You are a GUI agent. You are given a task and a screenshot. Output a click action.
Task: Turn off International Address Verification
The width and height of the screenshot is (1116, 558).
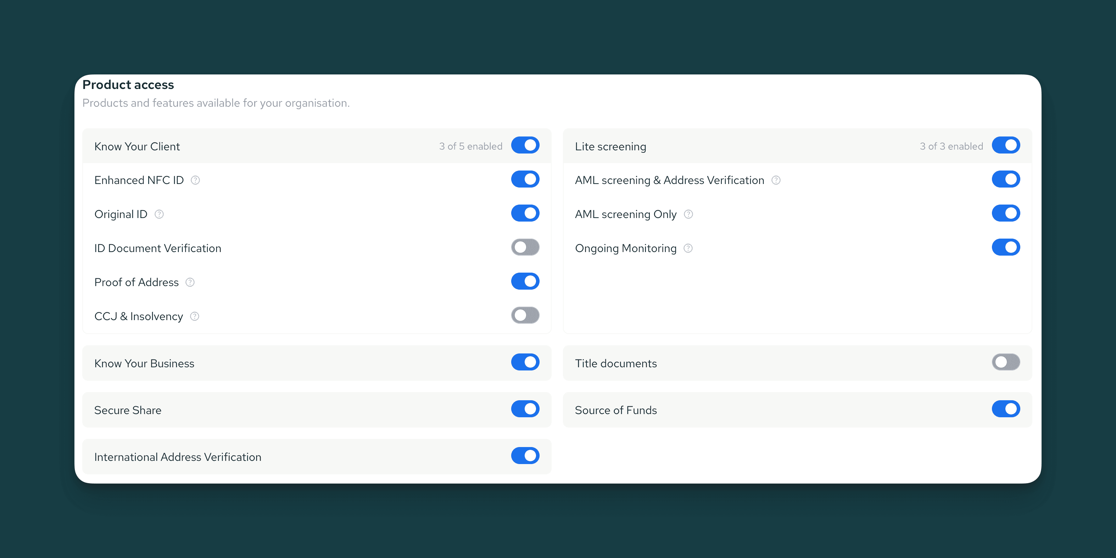coord(525,456)
